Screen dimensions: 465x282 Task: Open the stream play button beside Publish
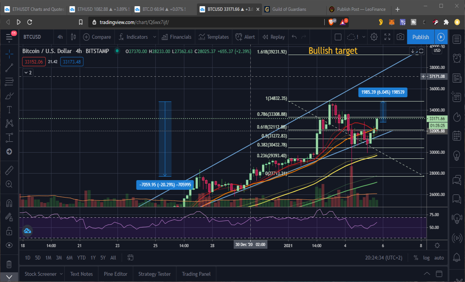pos(441,37)
